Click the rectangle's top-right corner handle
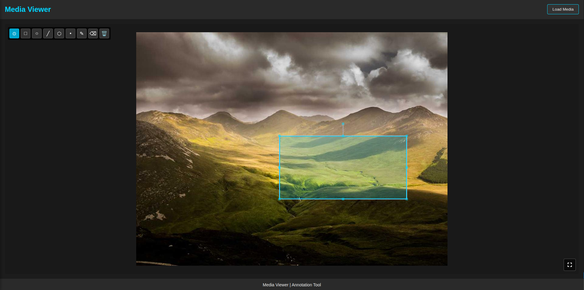 tap(406, 136)
